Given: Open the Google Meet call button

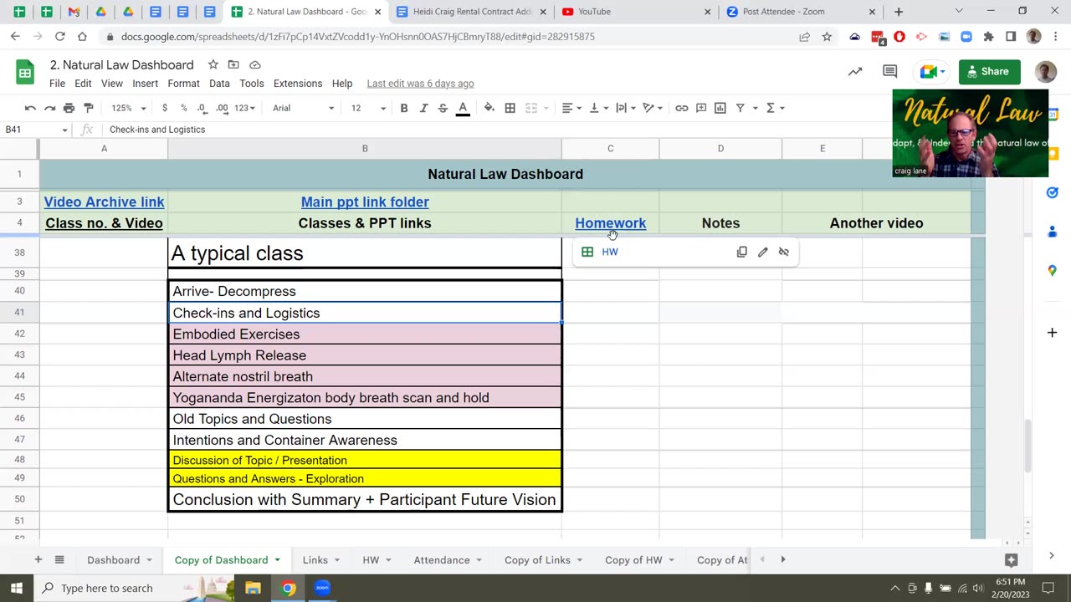Looking at the screenshot, I should coord(932,72).
